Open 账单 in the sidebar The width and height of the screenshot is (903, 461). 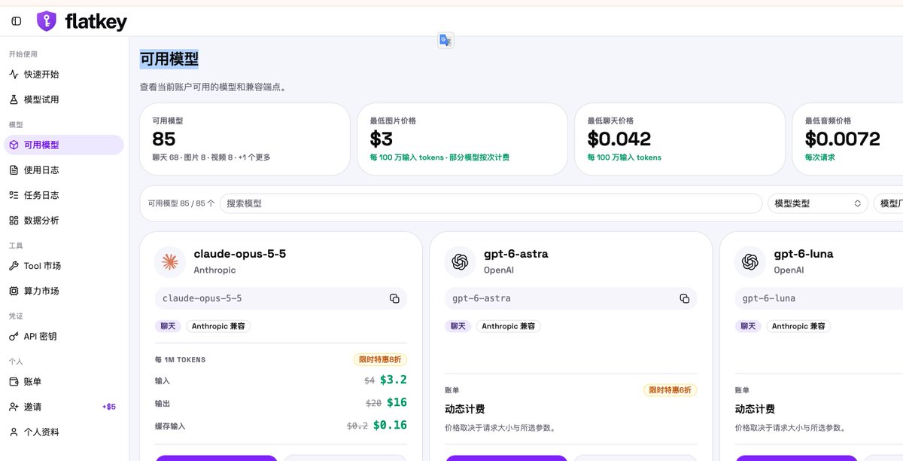pos(64,382)
